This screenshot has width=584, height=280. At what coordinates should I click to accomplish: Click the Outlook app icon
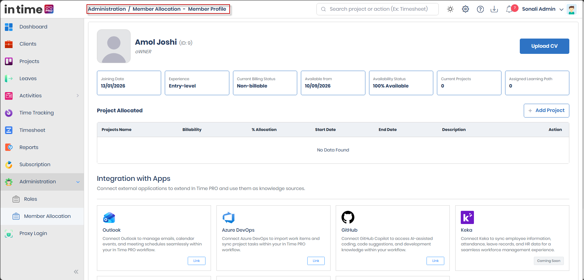[109, 218]
